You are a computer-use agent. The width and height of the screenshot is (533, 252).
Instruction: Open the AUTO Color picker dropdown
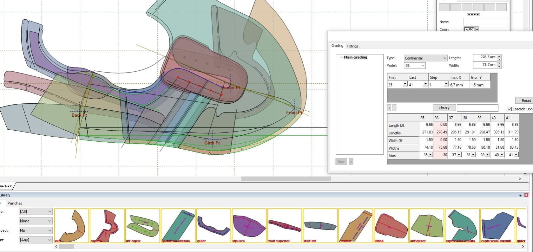point(477,29)
